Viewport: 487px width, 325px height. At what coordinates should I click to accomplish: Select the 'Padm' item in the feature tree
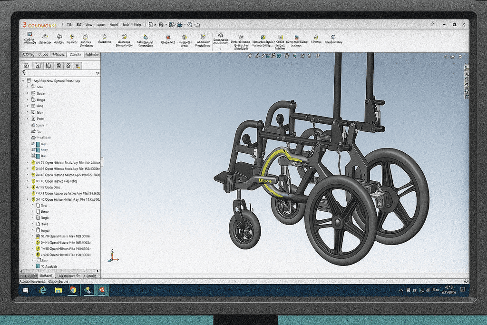pyautogui.click(x=40, y=118)
